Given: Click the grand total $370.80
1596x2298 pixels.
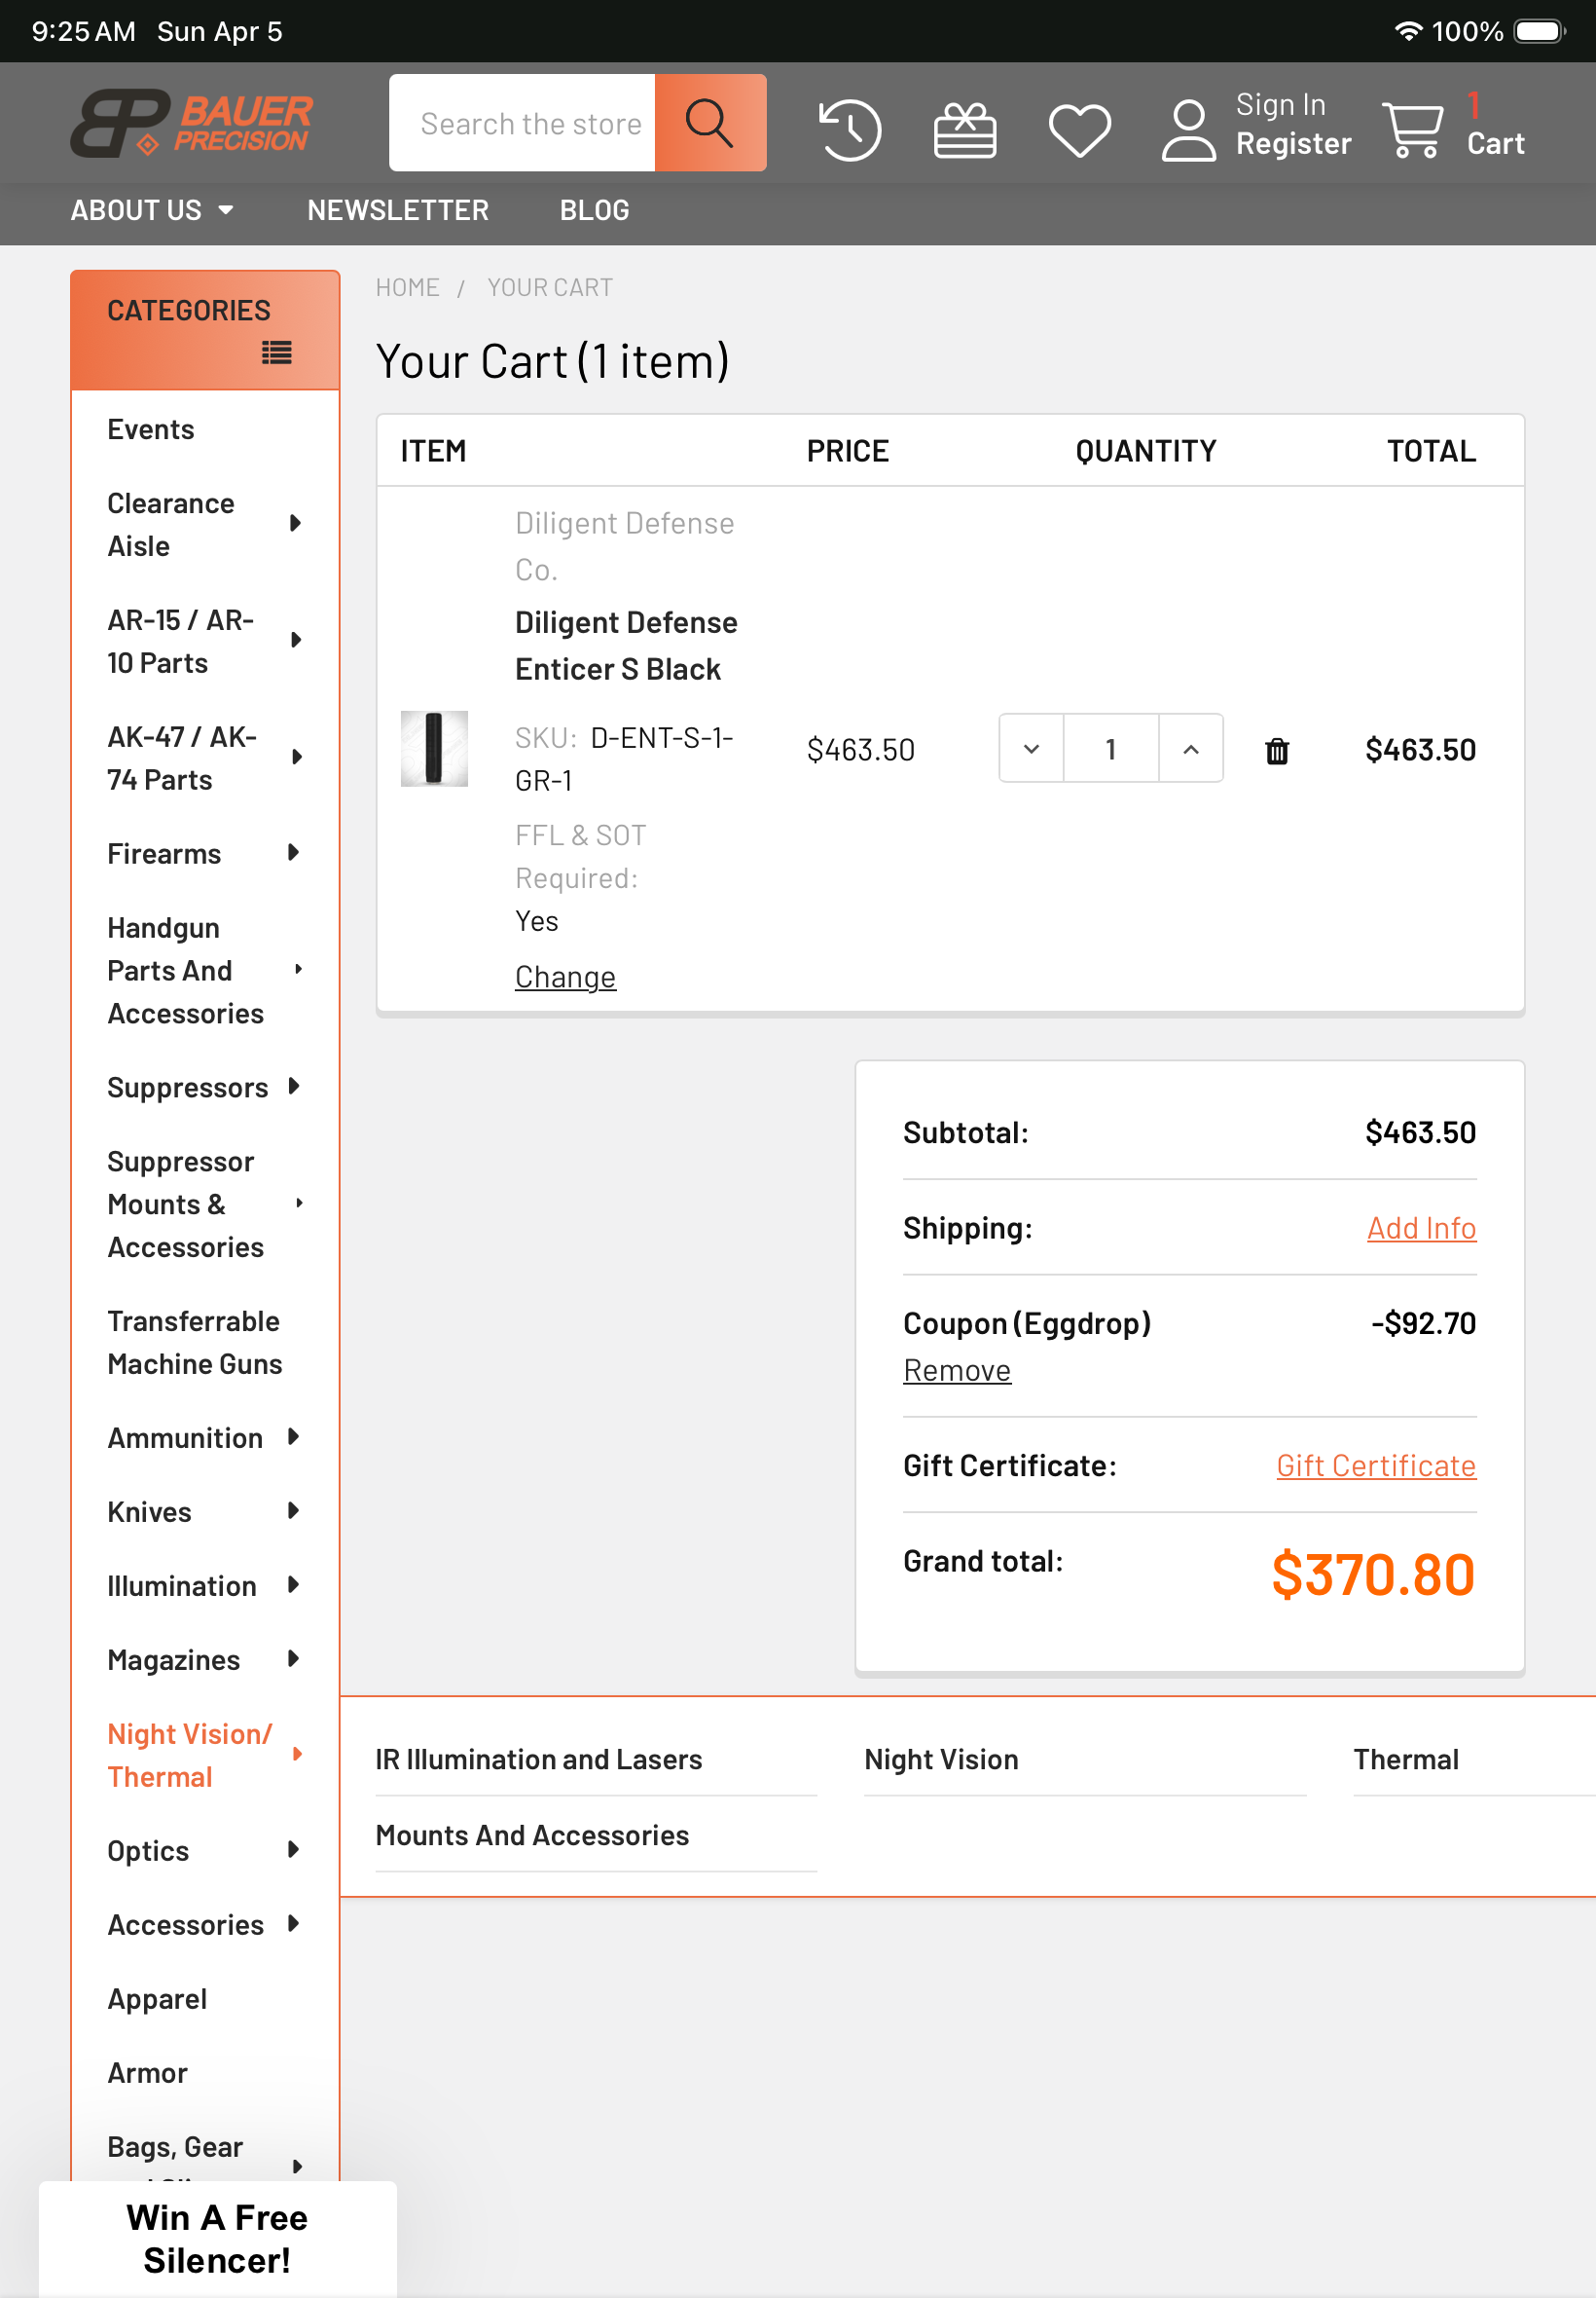Looking at the screenshot, I should [x=1374, y=1575].
